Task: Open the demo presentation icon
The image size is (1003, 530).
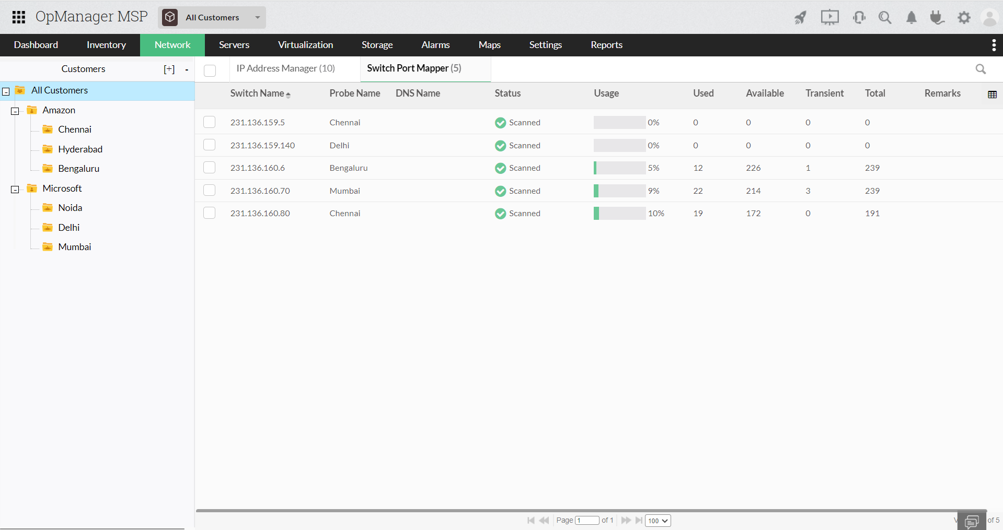Action: pos(829,17)
